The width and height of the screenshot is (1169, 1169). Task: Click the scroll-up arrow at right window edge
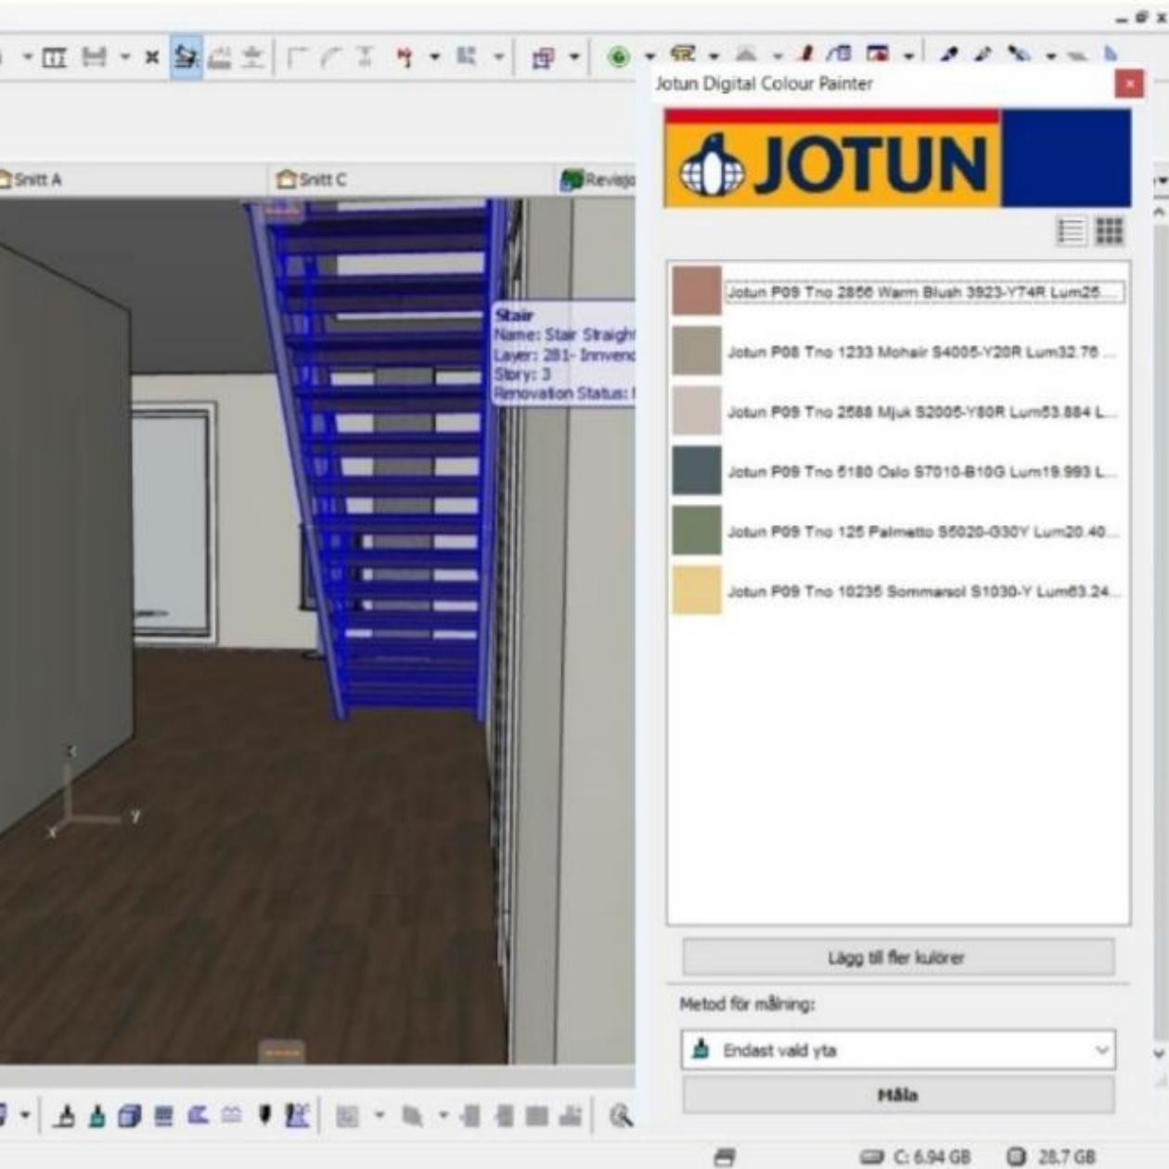click(1160, 212)
